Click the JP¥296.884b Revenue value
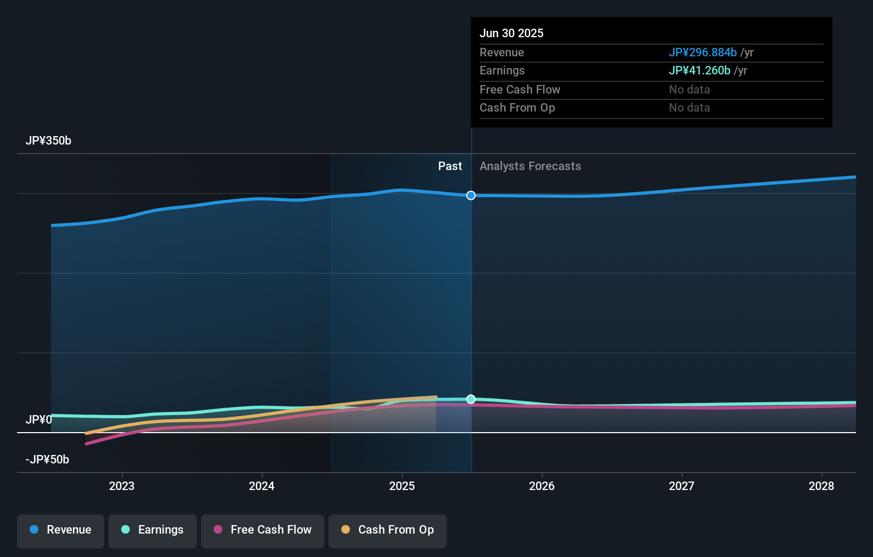The width and height of the screenshot is (873, 557). pyautogui.click(x=702, y=53)
